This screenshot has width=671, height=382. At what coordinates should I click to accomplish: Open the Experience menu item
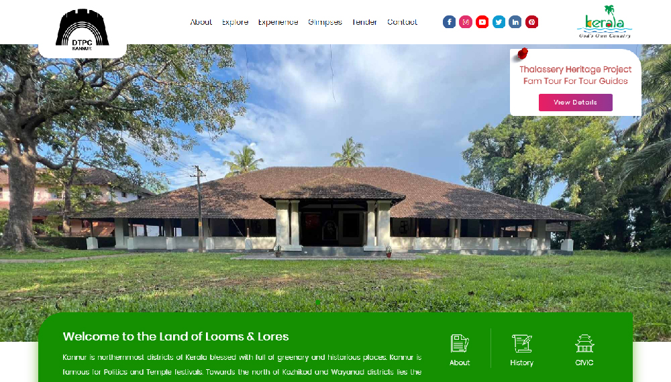278,22
